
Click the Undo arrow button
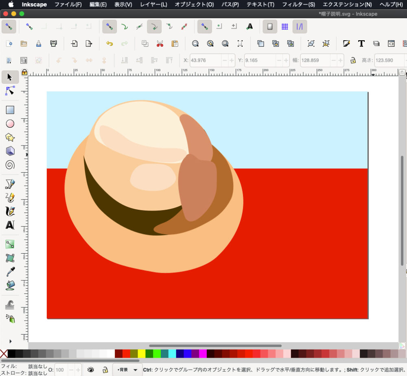tap(109, 43)
